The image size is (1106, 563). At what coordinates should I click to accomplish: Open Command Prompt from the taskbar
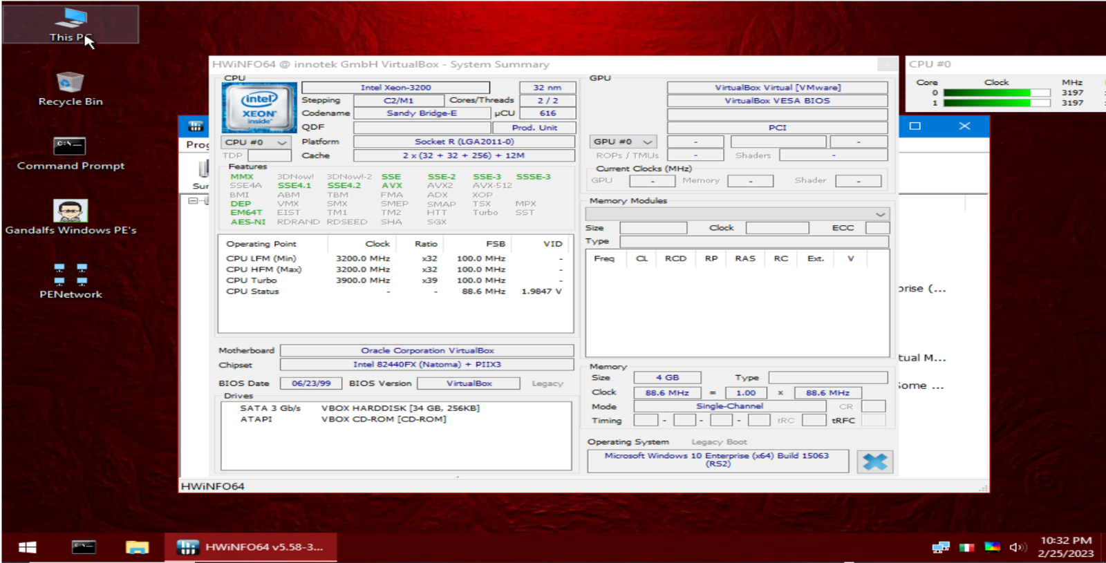(x=84, y=547)
